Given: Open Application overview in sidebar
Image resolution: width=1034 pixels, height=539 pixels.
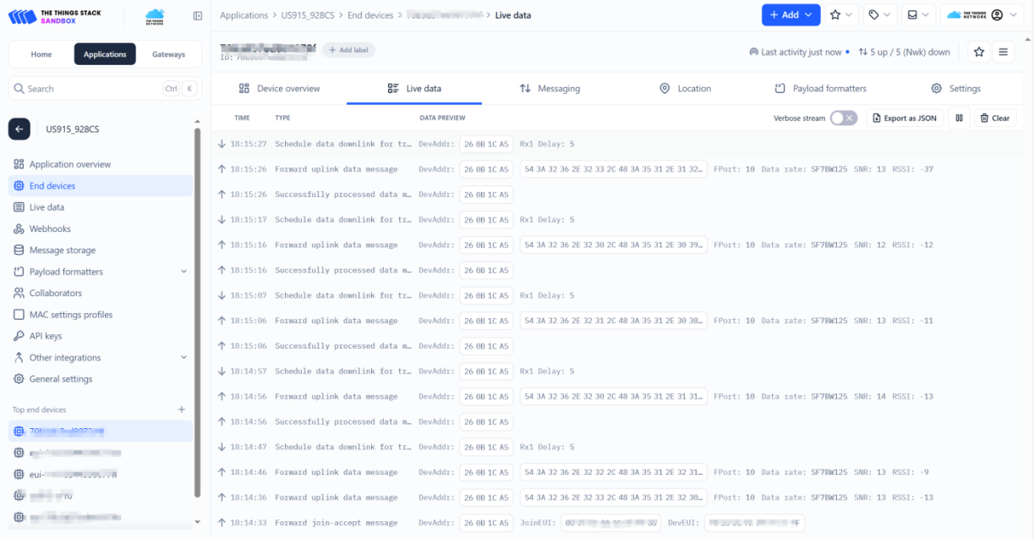Looking at the screenshot, I should coord(101,164).
